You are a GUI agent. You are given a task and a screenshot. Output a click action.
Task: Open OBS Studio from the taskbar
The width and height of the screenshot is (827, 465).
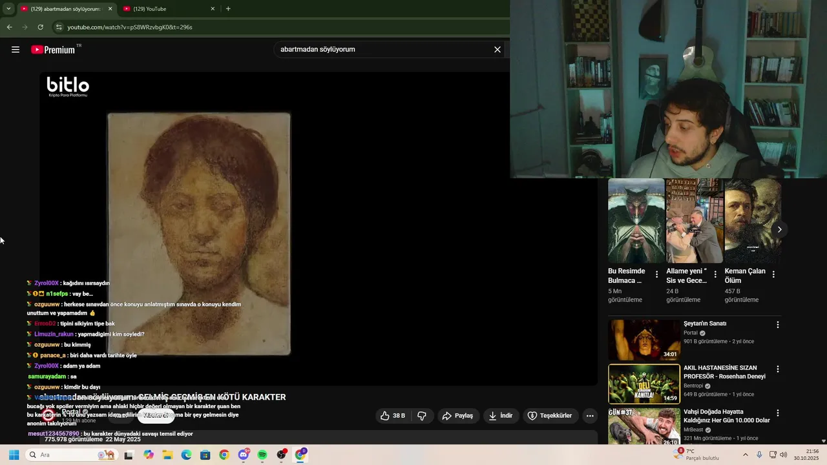coord(281,455)
